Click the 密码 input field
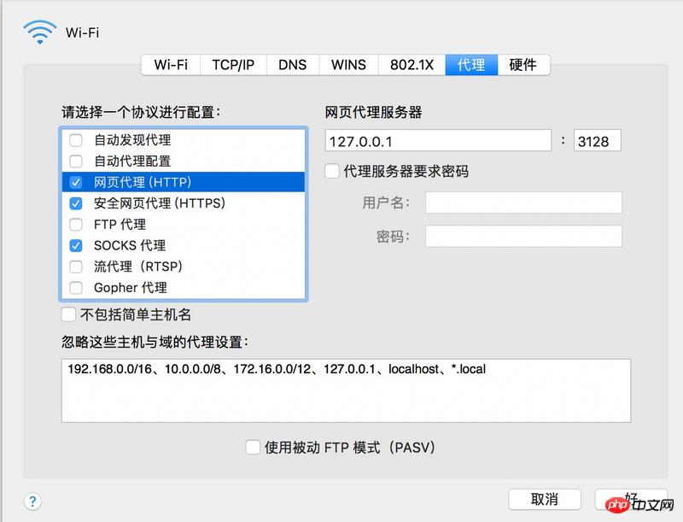This screenshot has width=683, height=522. [523, 236]
